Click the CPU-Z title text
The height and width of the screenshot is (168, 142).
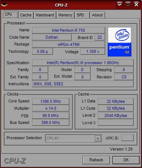61,5
